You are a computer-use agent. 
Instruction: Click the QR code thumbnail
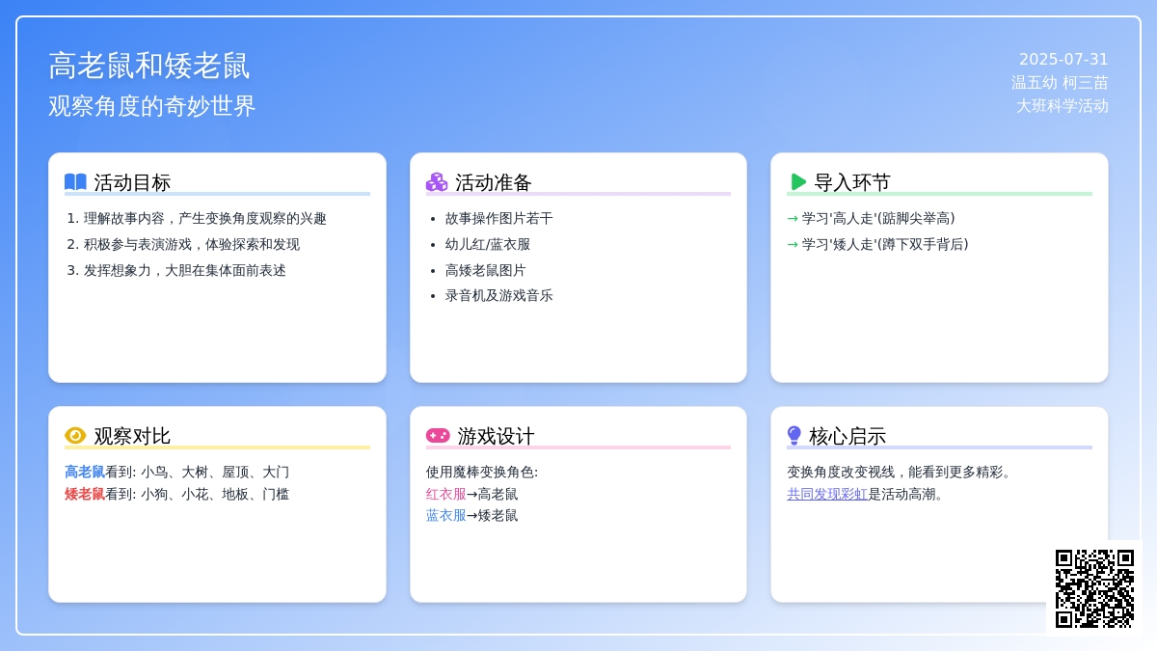point(1094,588)
